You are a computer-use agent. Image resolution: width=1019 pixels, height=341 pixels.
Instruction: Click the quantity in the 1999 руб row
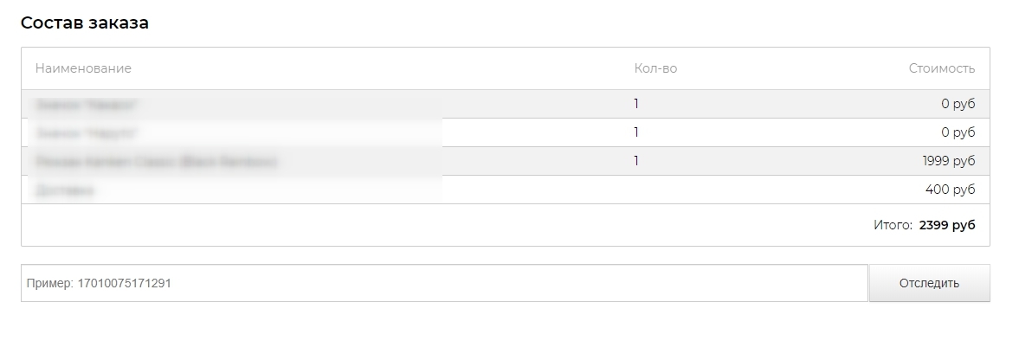pos(636,161)
